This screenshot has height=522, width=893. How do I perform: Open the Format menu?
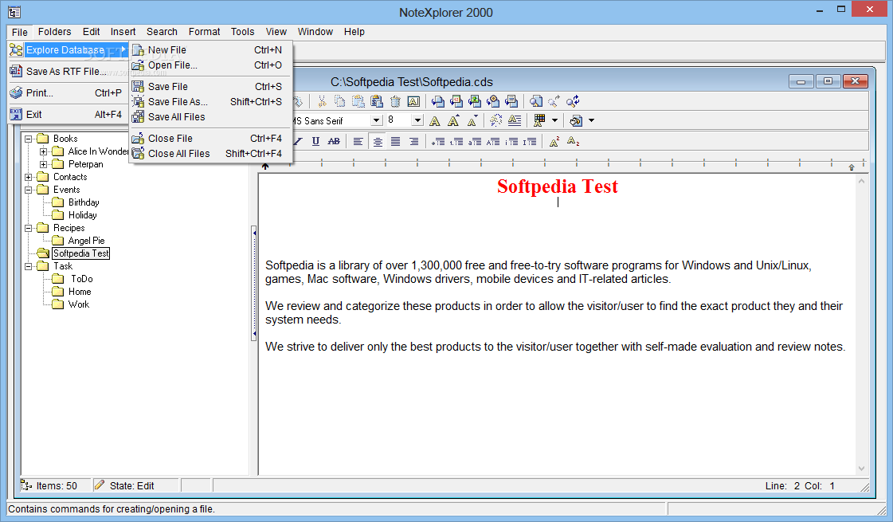click(x=205, y=32)
